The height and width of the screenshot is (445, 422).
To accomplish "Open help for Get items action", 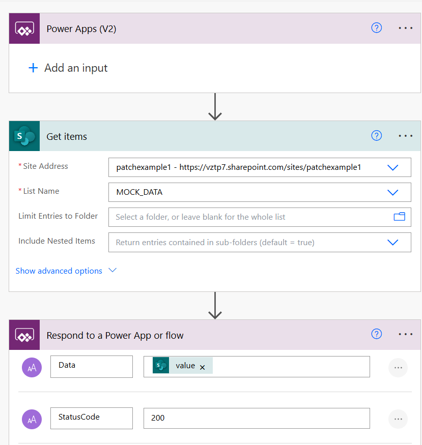I will coord(377,136).
